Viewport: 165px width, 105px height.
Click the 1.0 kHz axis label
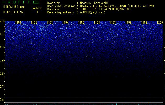(2, 47)
